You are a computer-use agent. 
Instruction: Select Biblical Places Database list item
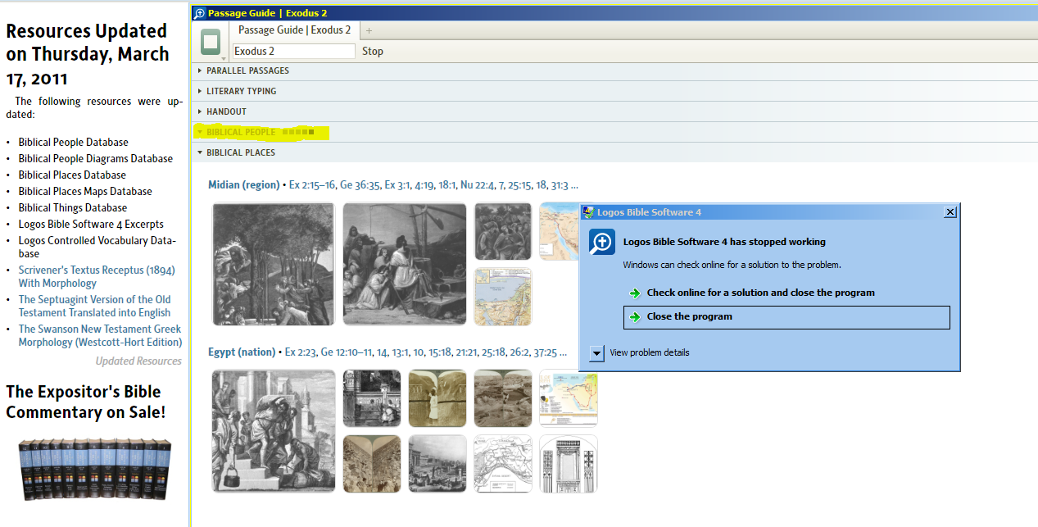click(72, 175)
